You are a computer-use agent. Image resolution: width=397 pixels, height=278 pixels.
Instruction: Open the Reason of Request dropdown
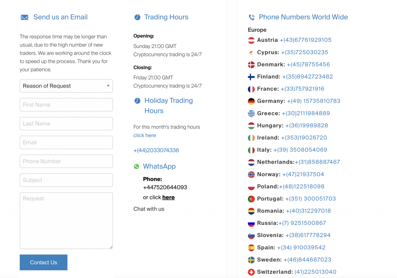click(x=66, y=86)
